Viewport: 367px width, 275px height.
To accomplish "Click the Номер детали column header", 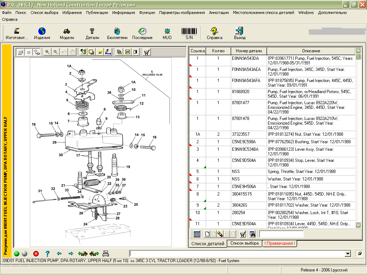I will pyautogui.click(x=249, y=51).
